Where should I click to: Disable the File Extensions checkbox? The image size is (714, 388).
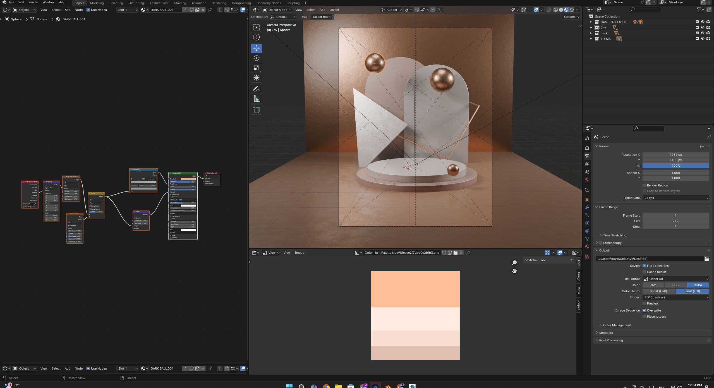pyautogui.click(x=644, y=266)
